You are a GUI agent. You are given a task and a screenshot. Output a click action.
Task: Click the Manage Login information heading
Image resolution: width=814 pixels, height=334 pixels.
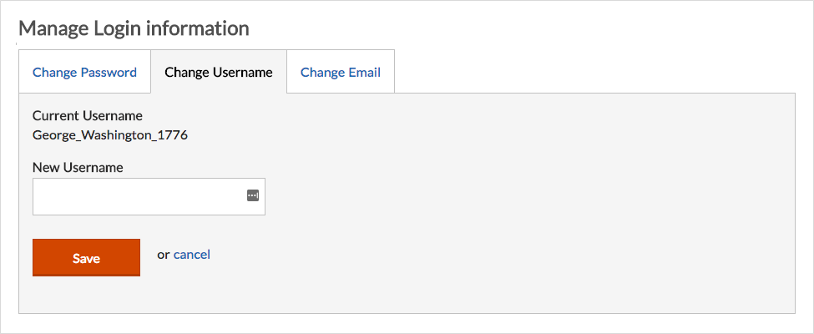(134, 28)
